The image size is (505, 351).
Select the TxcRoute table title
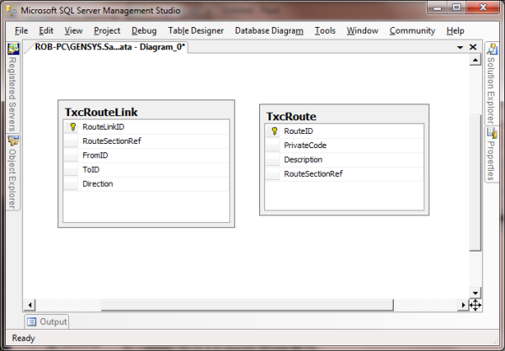pos(291,116)
